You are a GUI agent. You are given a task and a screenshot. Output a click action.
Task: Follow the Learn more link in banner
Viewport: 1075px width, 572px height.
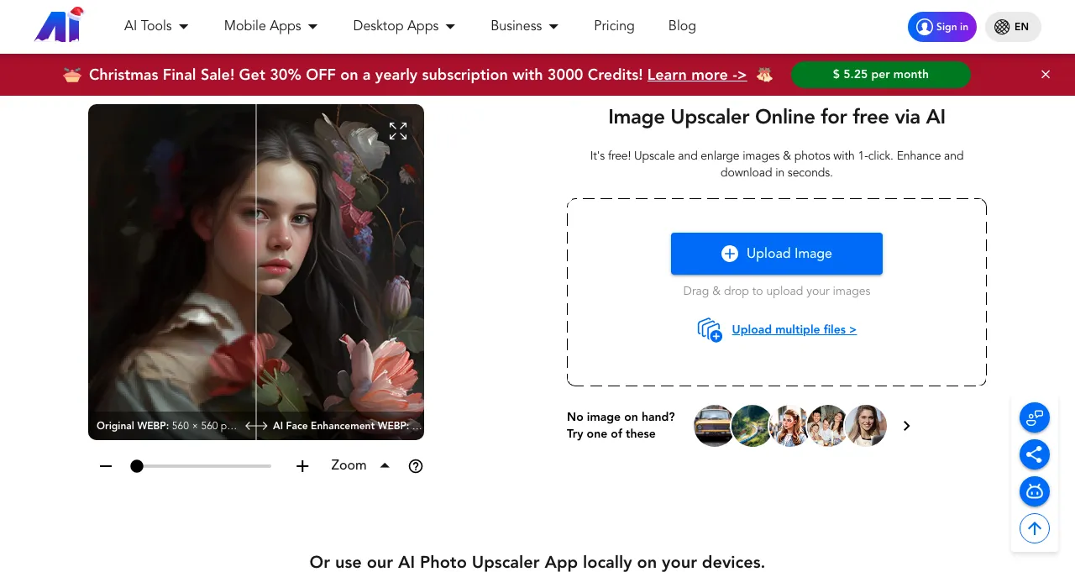(696, 75)
